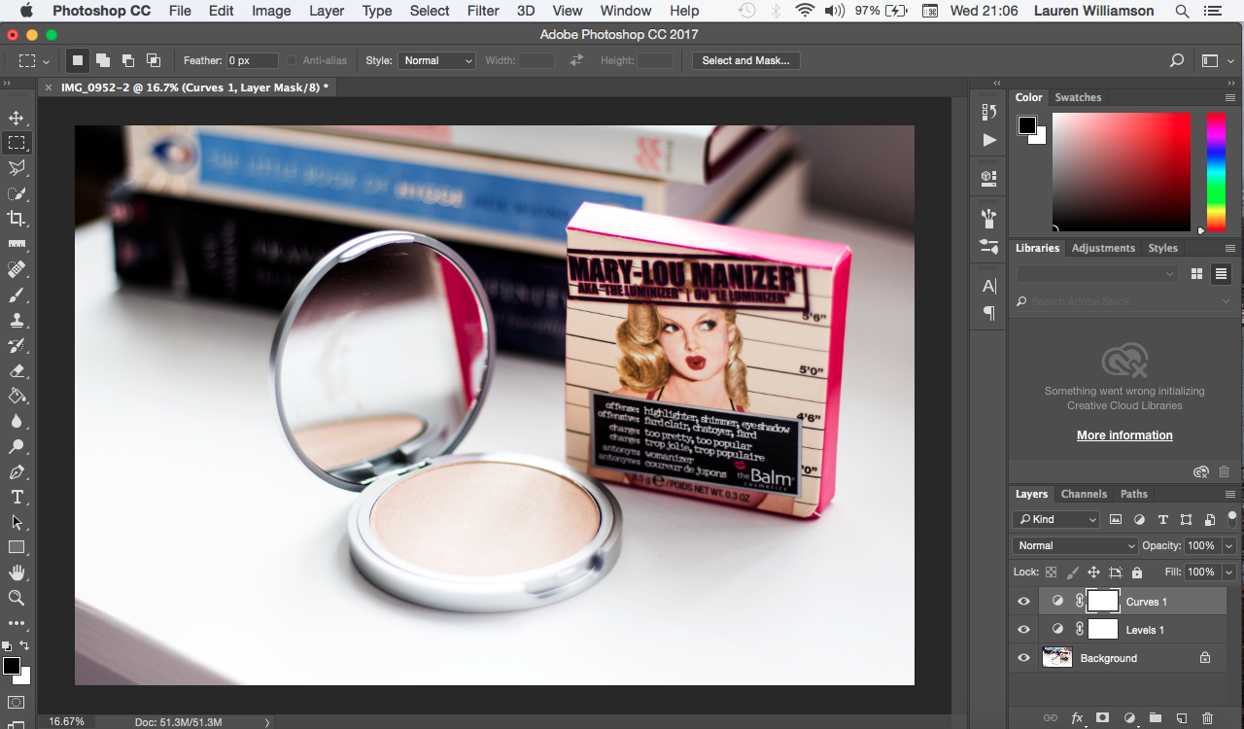
Task: Hide the Curves 1 layer
Action: tap(1023, 602)
